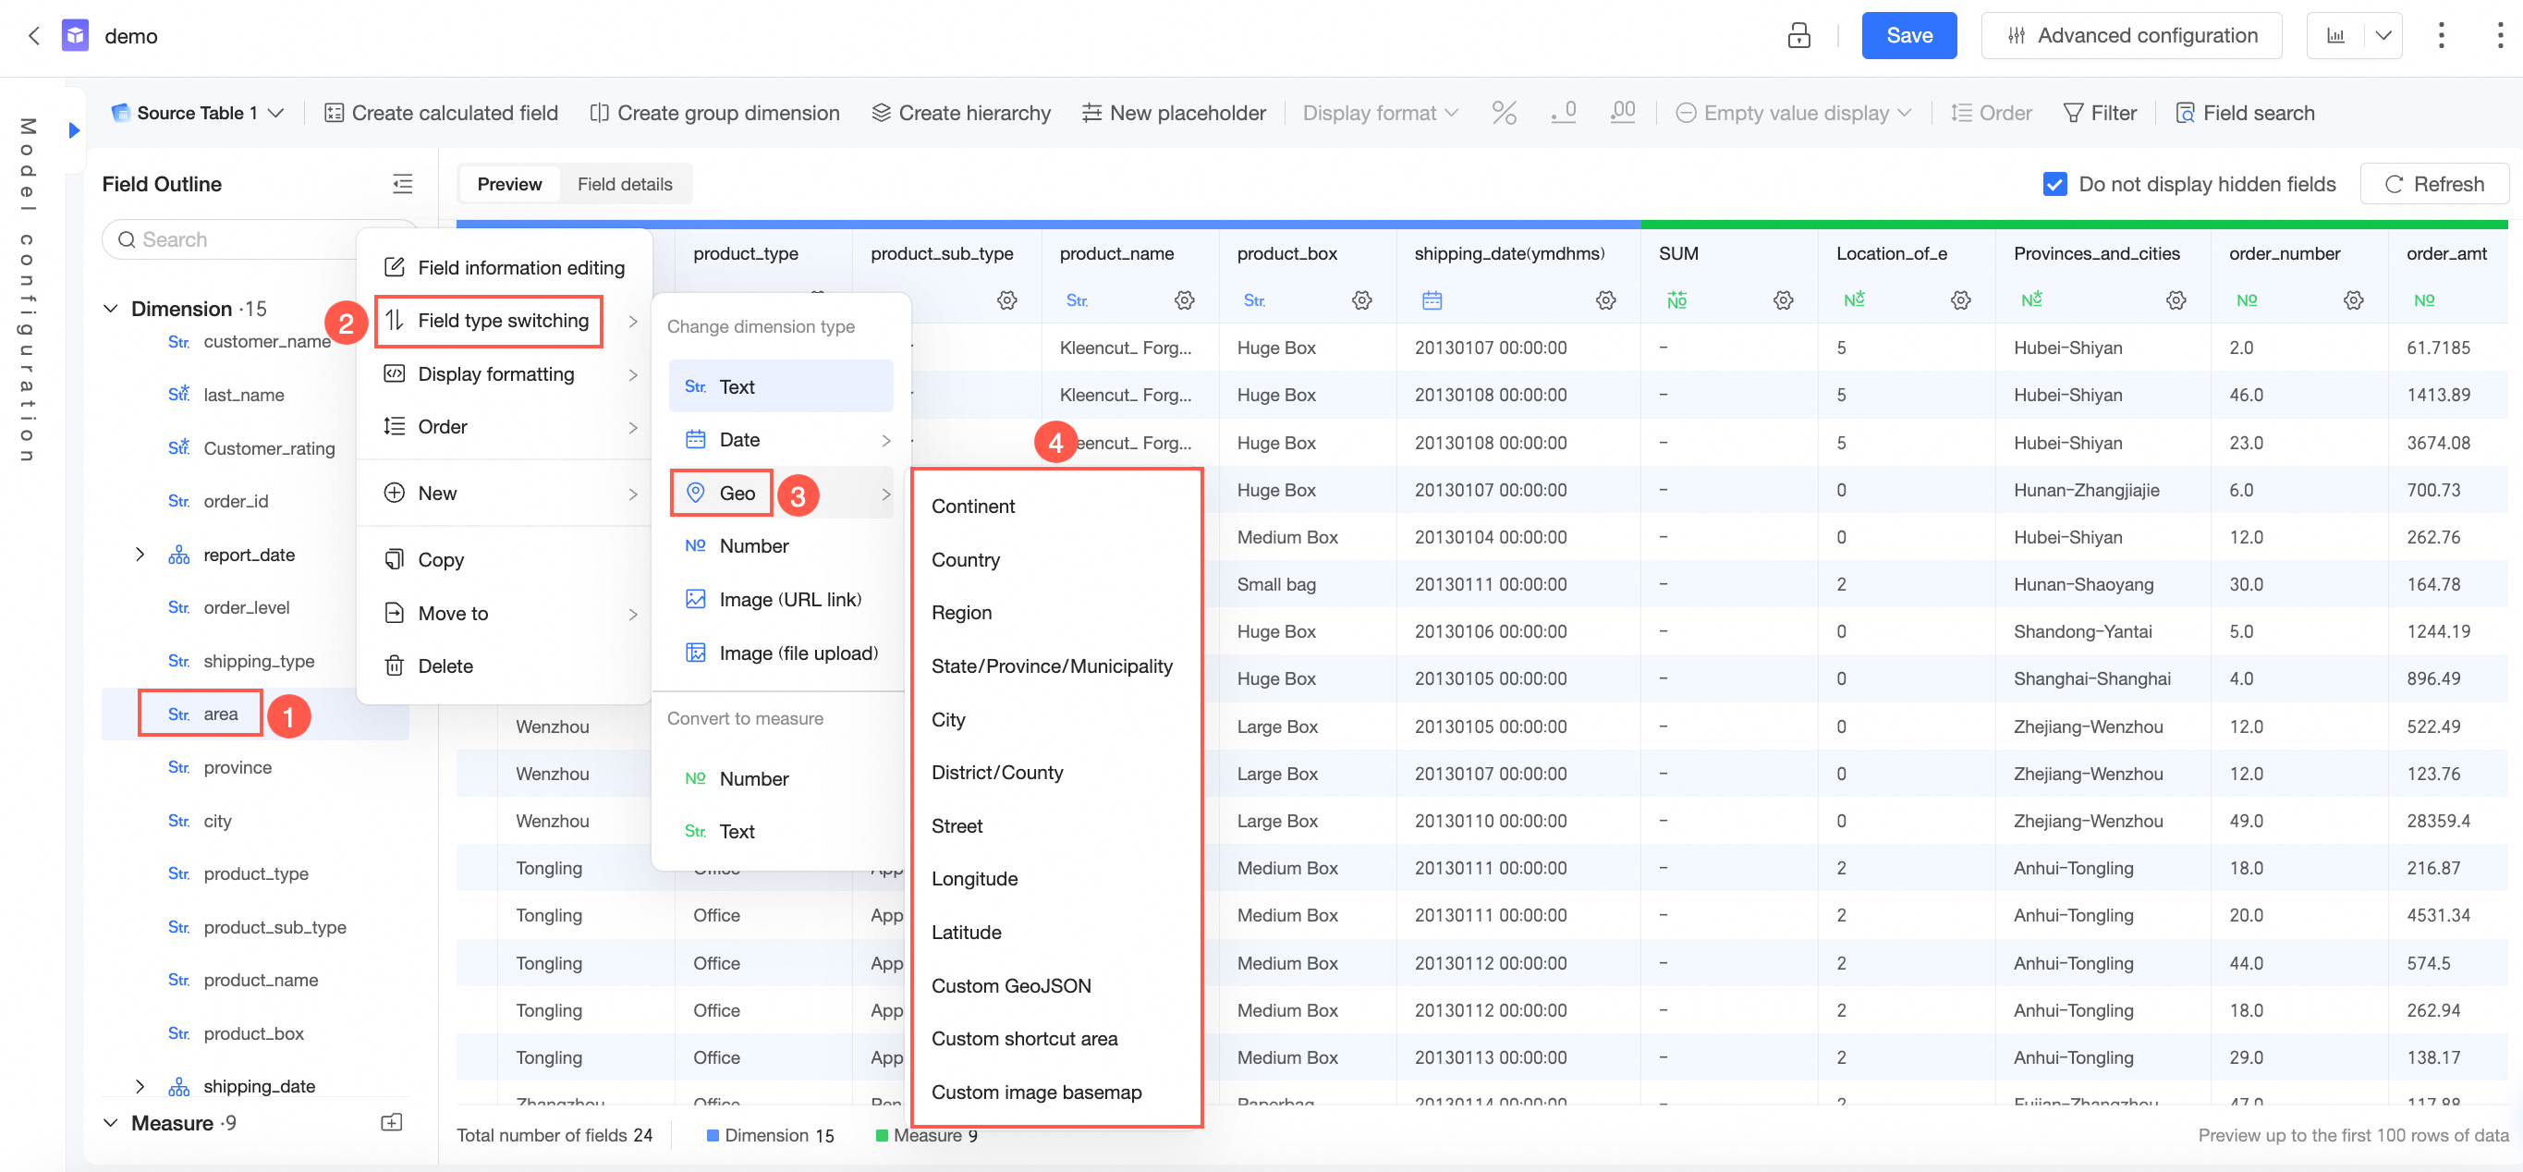
Task: Click the lock icon near Save
Action: [1798, 36]
